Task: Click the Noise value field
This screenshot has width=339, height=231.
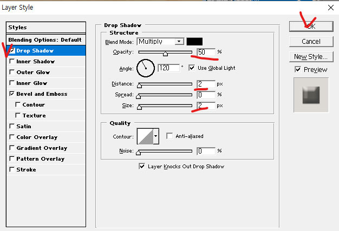Action: 206,151
